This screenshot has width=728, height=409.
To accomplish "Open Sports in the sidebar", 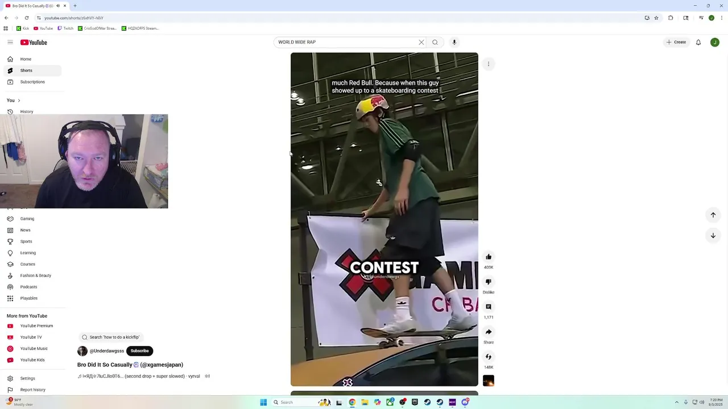I will click(x=32, y=241).
